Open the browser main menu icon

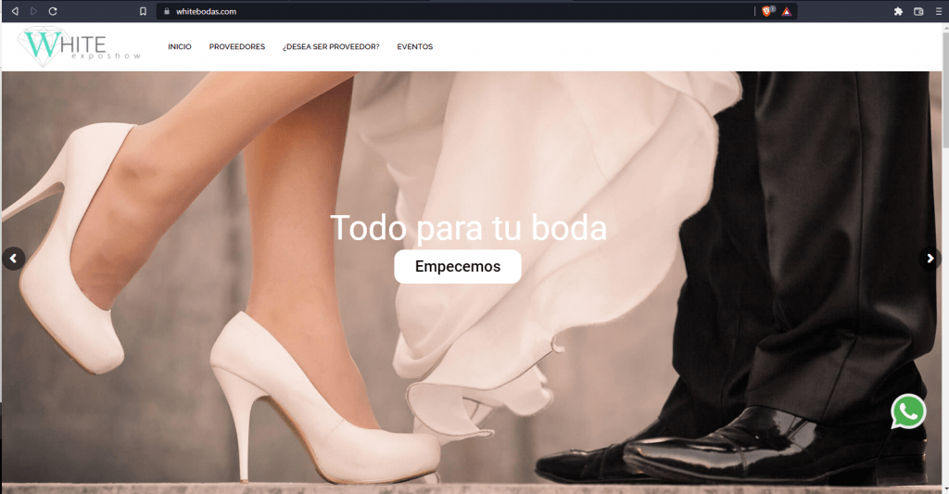point(939,11)
